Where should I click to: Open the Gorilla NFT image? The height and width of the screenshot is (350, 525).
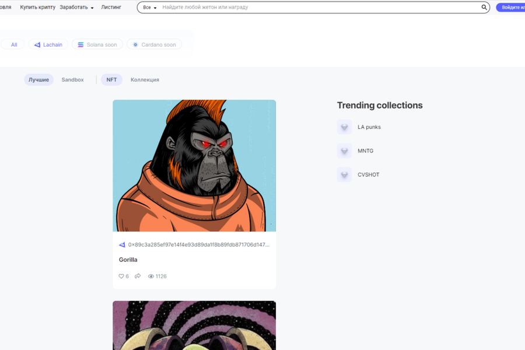coord(194,166)
